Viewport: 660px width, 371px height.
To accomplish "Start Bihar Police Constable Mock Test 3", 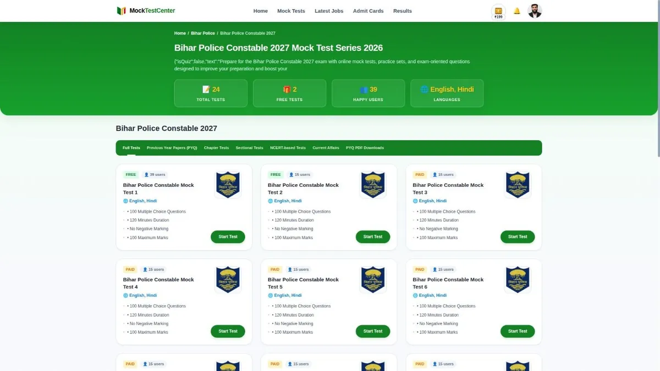I will coord(518,237).
